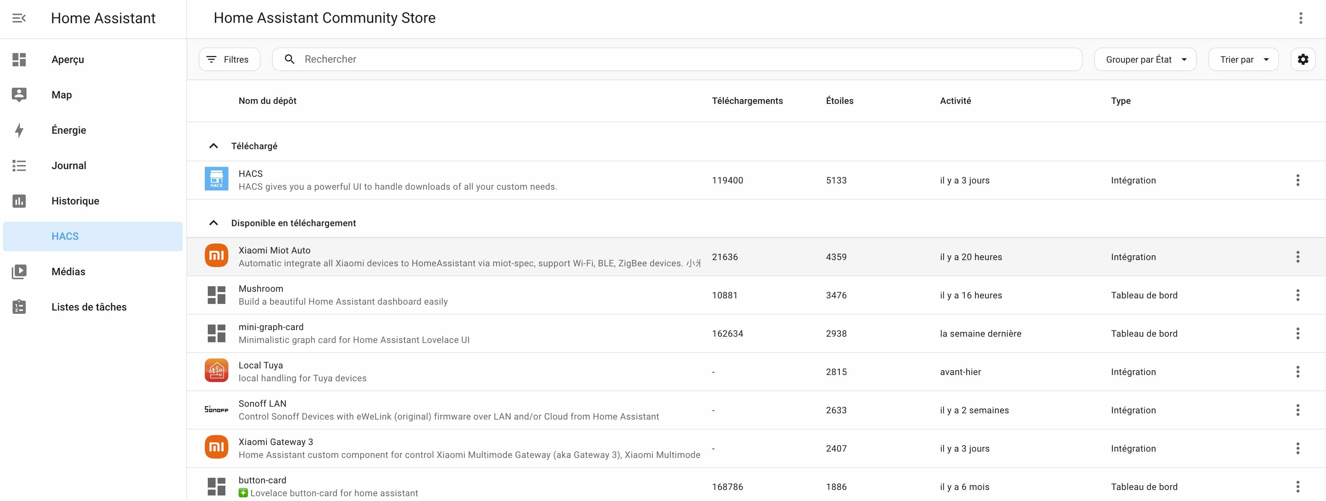1326x501 pixels.
Task: Open the three-dot menu for Mushroom
Action: coord(1298,295)
